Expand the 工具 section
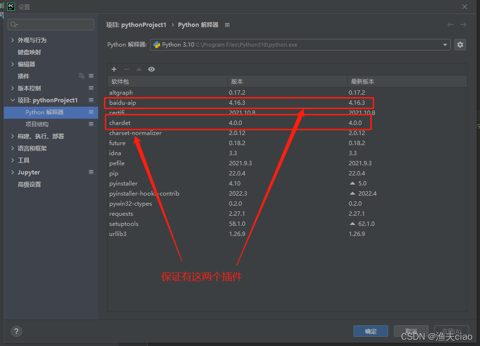The image size is (480, 346). [x=13, y=161]
